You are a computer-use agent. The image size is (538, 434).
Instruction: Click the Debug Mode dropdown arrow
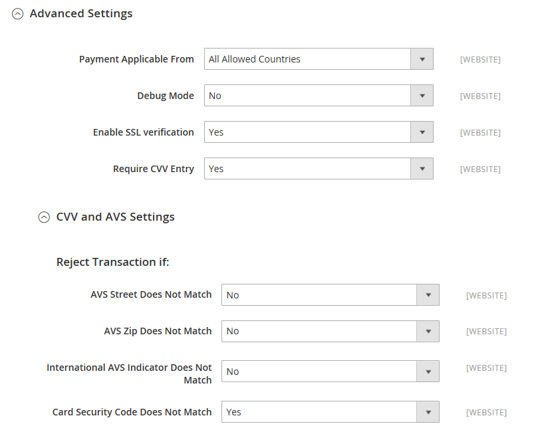click(x=422, y=96)
